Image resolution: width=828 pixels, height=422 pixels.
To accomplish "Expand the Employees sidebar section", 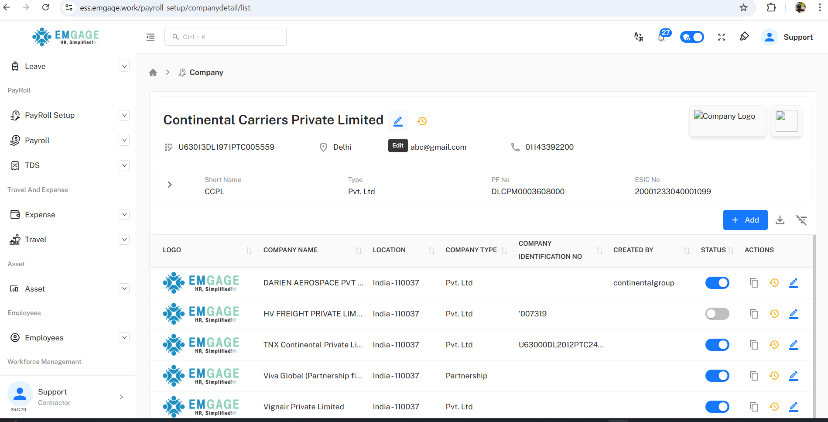I will 124,338.
